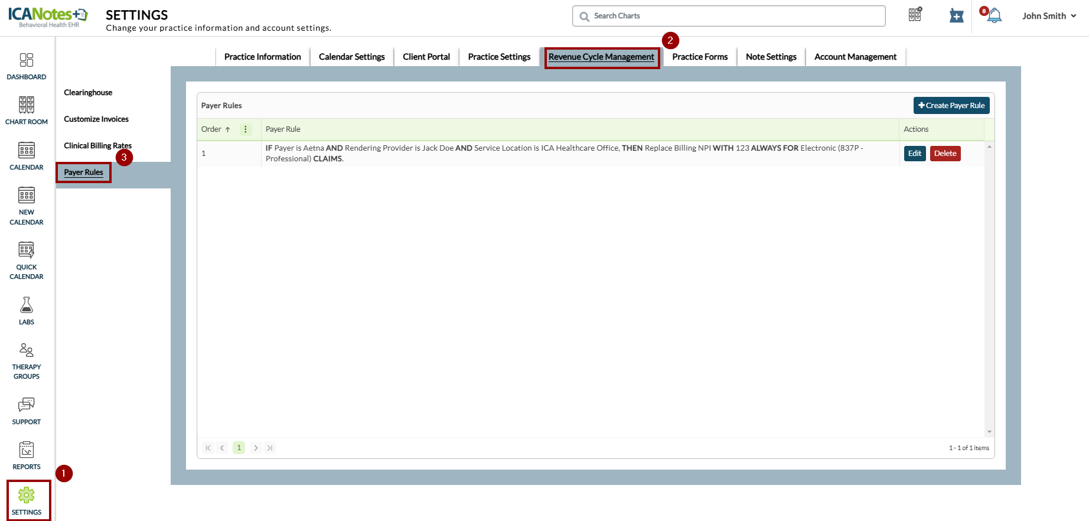Click the Search Charts input field
Viewport: 1089px width, 521px height.
pyautogui.click(x=732, y=16)
